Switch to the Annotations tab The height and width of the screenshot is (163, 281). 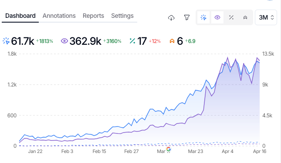pos(59,16)
